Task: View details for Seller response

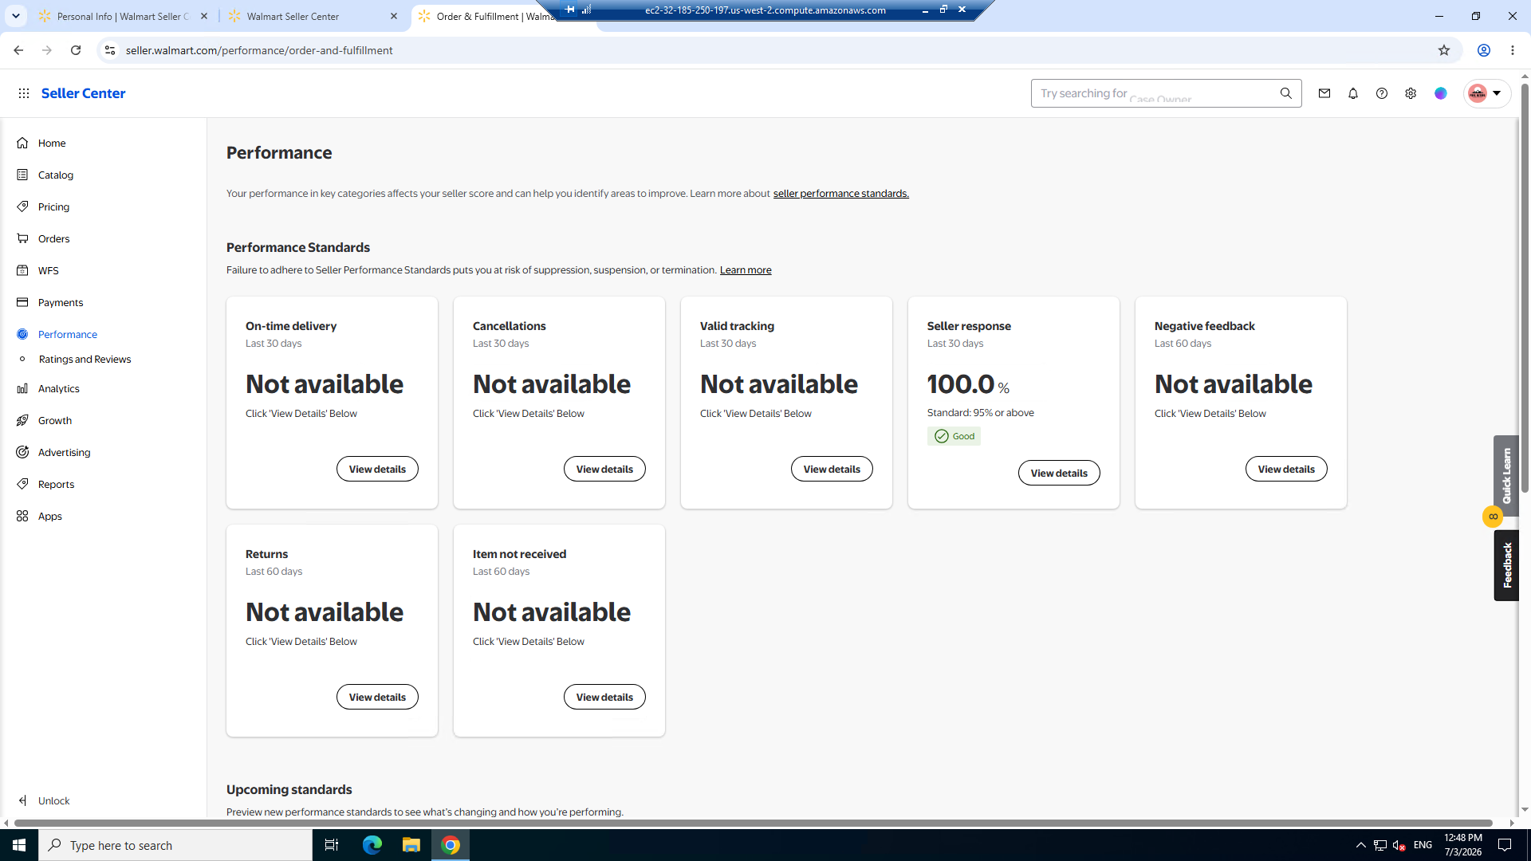Action: [1059, 473]
